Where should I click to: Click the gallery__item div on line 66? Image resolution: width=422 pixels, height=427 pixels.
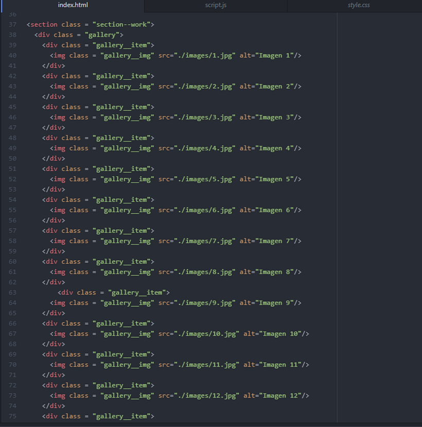point(98,323)
